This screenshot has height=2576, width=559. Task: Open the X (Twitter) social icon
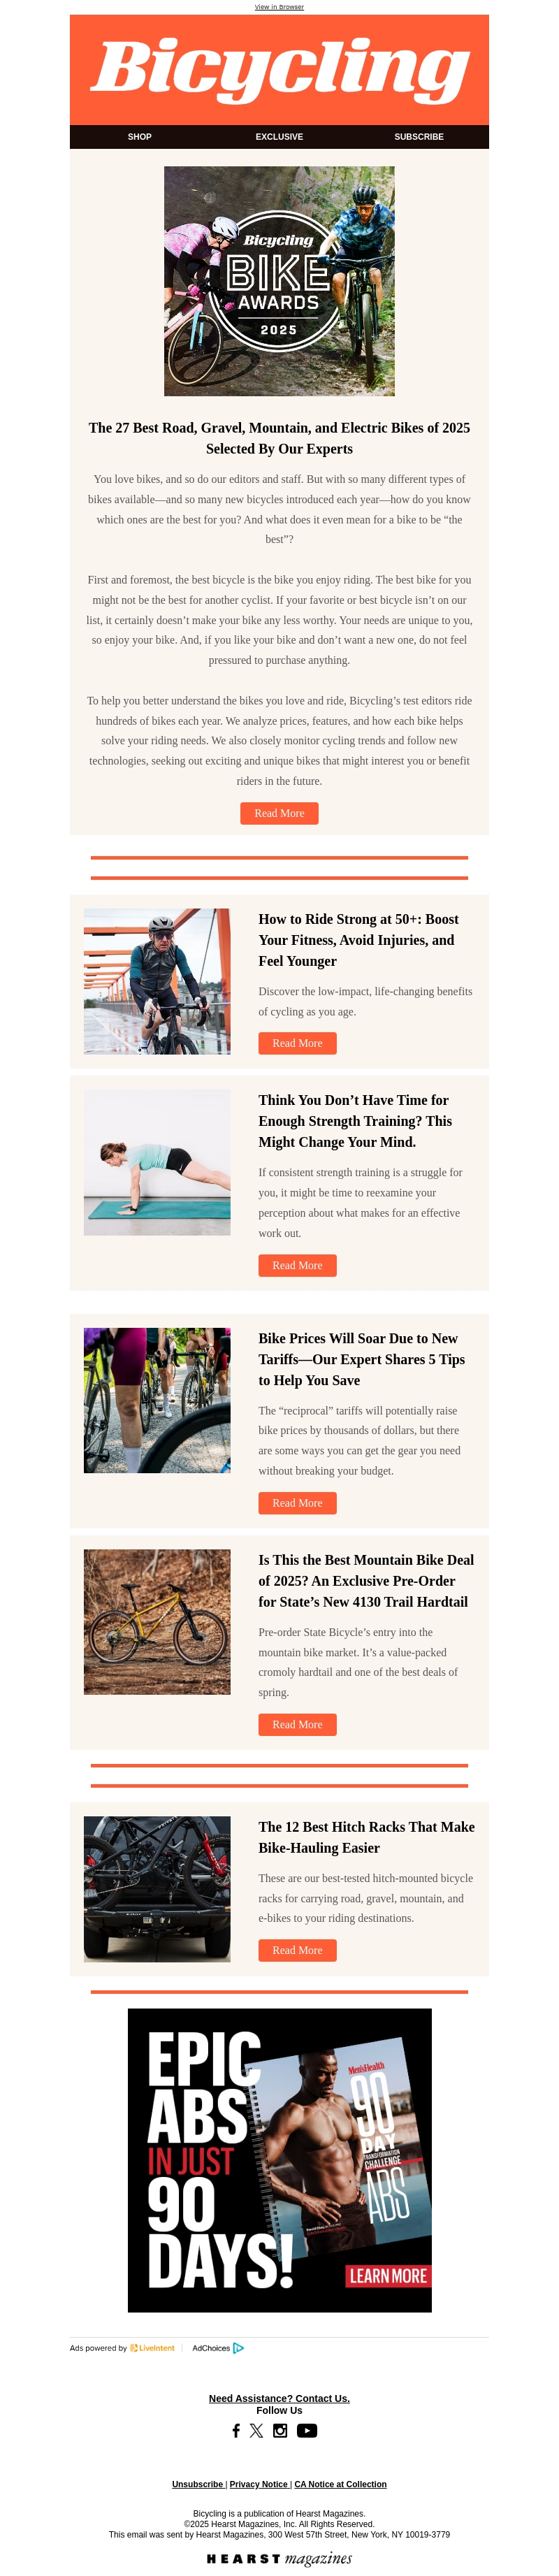click(256, 2430)
